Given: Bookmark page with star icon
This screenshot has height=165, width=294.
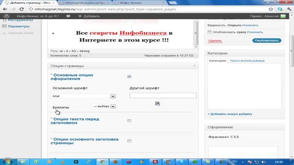Looking at the screenshot, I should pyautogui.click(x=271, y=9).
